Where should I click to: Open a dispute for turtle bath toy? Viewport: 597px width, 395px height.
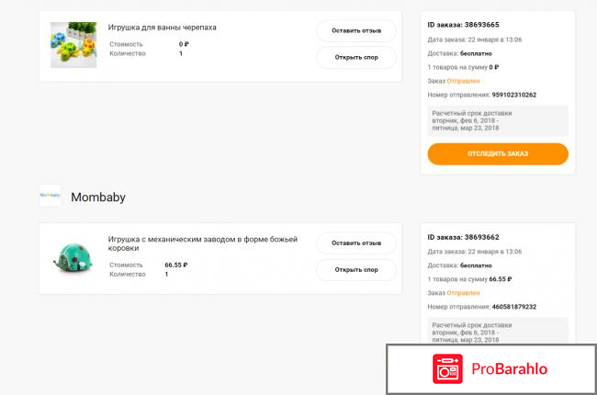356,58
